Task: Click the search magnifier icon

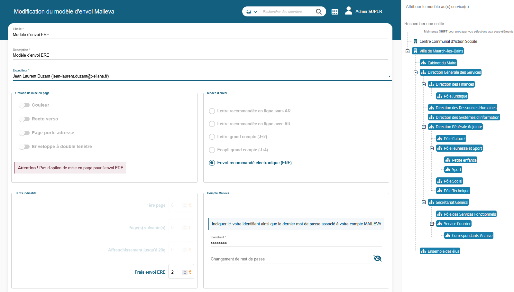Action: click(318, 12)
